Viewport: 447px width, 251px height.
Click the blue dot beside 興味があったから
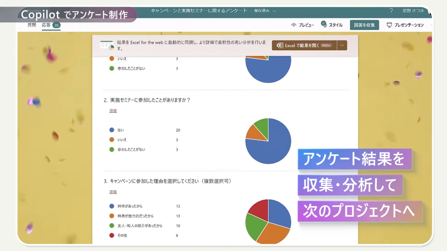[112, 206]
